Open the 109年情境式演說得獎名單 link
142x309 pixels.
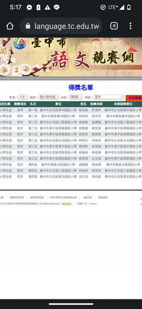point(63,197)
